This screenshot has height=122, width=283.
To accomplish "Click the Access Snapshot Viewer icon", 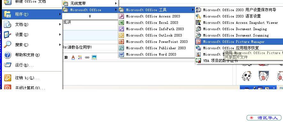I will pyautogui.click(x=198, y=23).
